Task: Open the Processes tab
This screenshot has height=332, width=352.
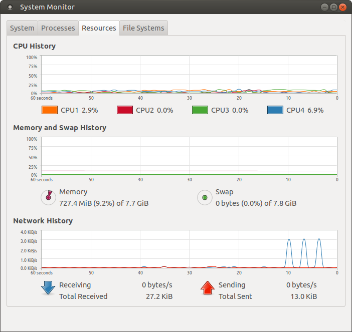Action: pyautogui.click(x=58, y=28)
